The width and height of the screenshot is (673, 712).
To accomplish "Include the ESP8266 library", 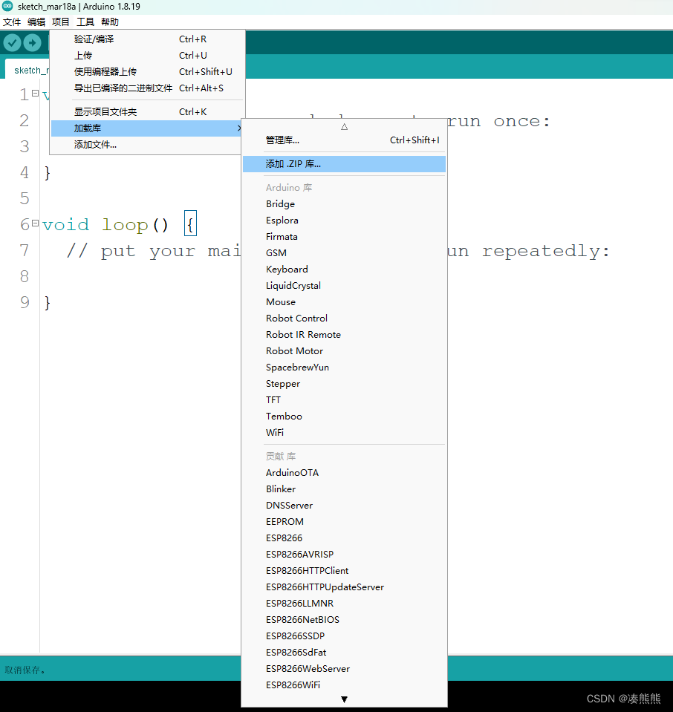I will (344, 538).
